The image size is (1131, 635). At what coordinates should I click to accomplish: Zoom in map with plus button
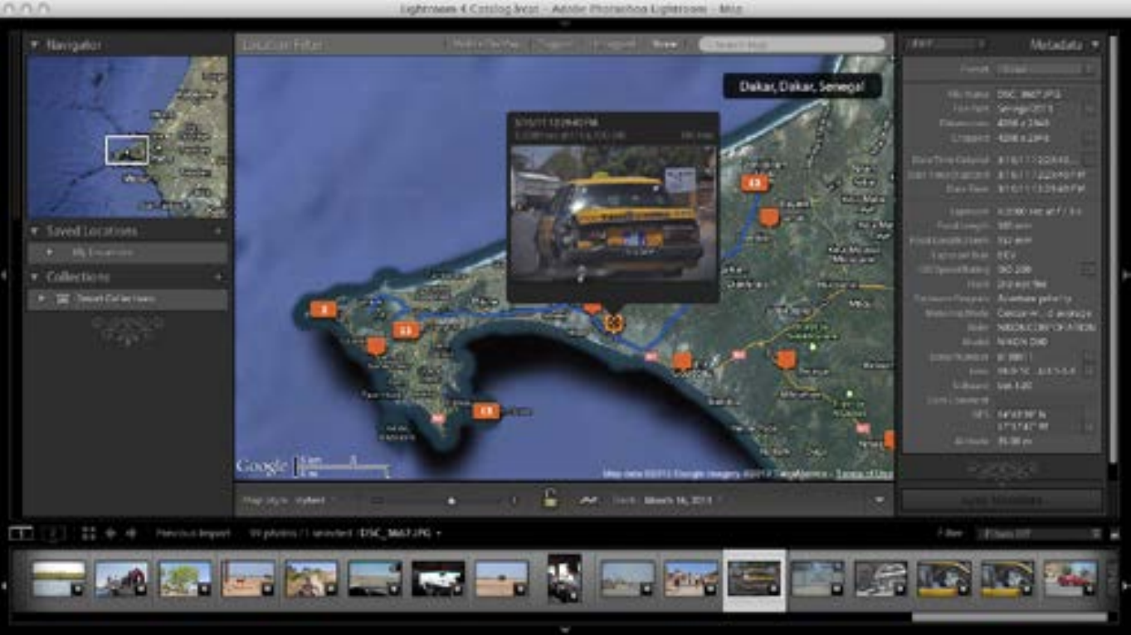click(514, 501)
